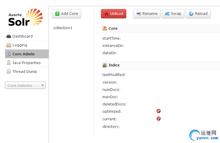Click the red X icon on Unload
220x143 pixels.
(x=107, y=14)
